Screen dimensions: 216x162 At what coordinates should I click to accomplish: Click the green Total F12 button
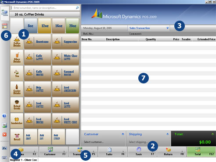pyautogui.click(x=202, y=152)
